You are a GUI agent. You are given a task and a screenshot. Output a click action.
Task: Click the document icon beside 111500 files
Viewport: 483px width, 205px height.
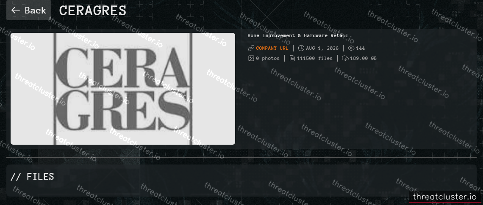point(292,58)
